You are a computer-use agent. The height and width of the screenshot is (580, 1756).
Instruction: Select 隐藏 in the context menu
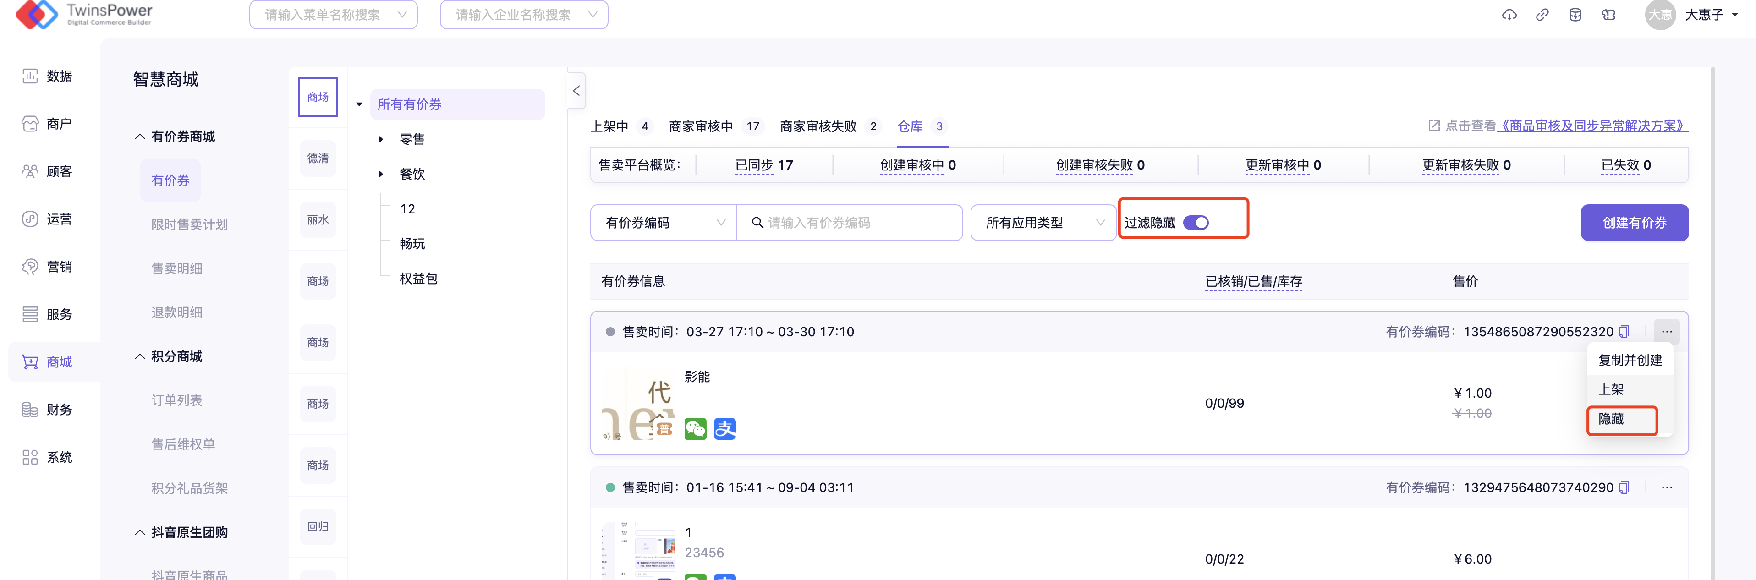(1612, 419)
